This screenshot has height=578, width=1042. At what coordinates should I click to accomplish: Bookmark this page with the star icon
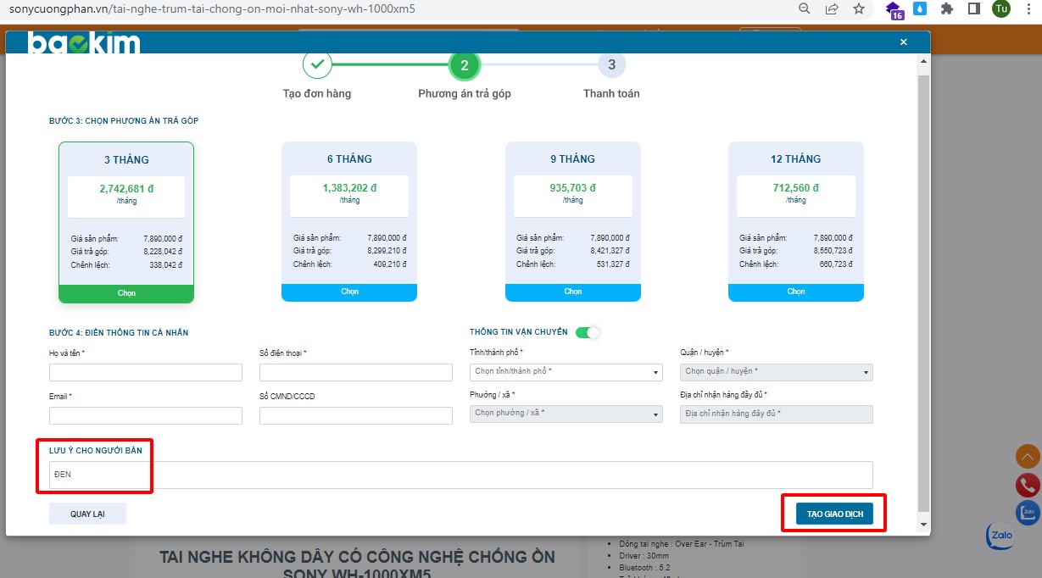tap(859, 9)
